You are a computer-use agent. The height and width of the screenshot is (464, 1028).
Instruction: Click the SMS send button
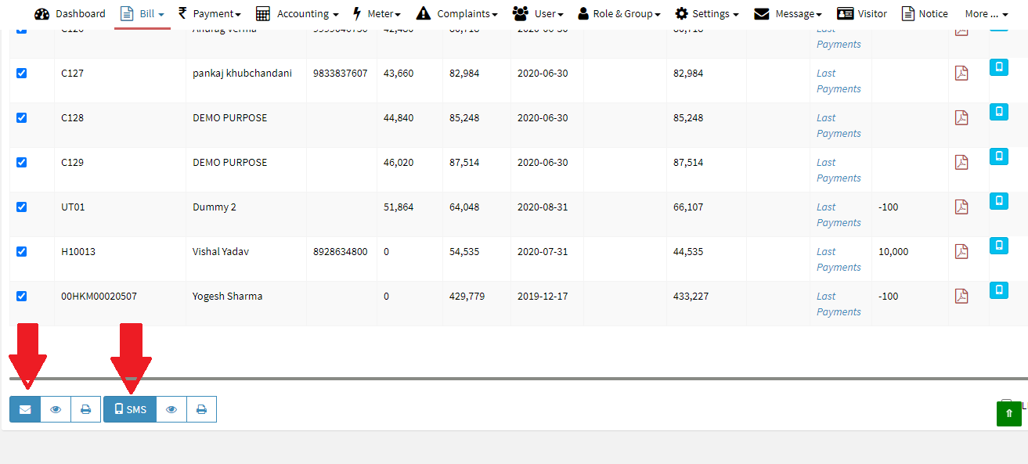coord(130,409)
